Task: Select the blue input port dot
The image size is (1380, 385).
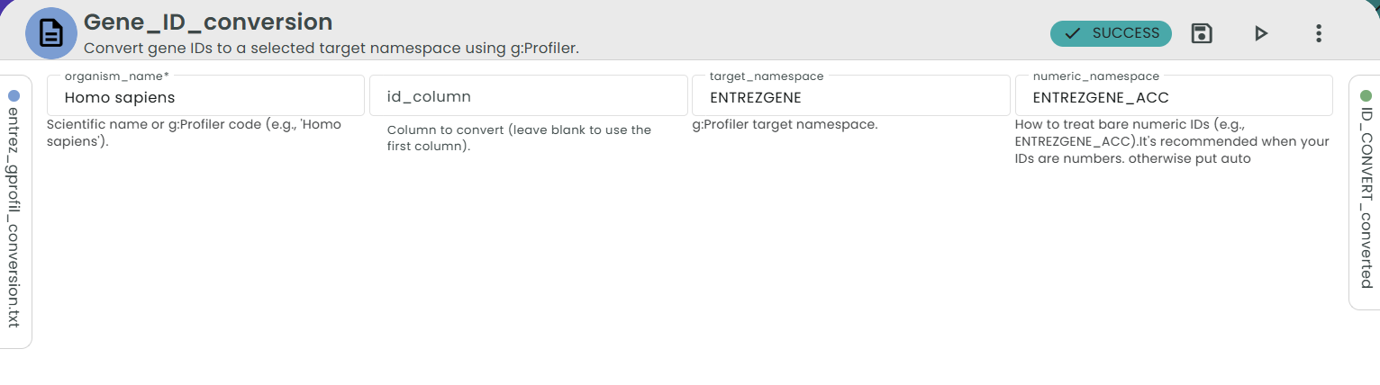Action: [x=14, y=95]
